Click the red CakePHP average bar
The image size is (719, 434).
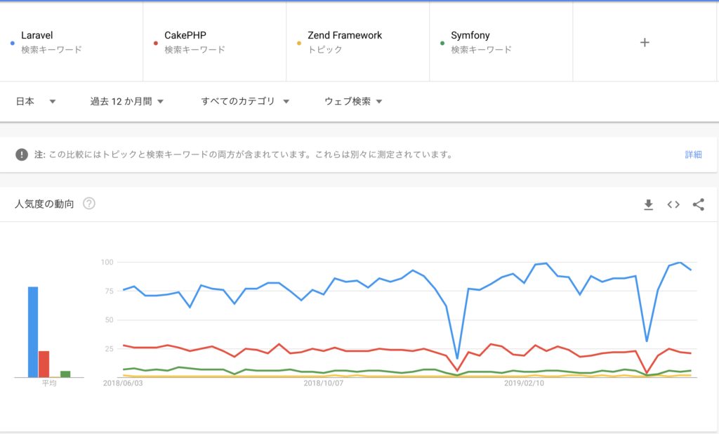coord(44,364)
